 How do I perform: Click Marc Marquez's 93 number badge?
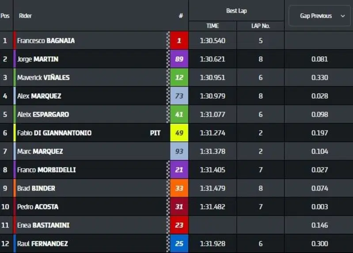pyautogui.click(x=179, y=151)
